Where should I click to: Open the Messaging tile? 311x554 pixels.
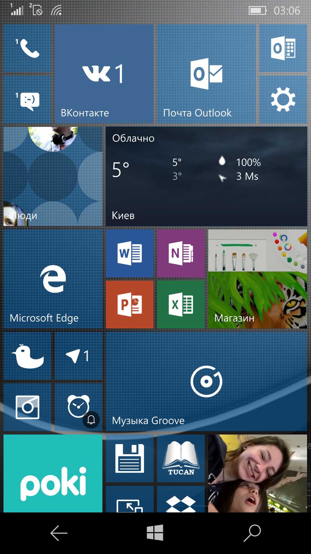click(27, 99)
